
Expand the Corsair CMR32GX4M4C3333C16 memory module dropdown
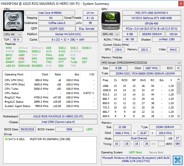(141, 62)
